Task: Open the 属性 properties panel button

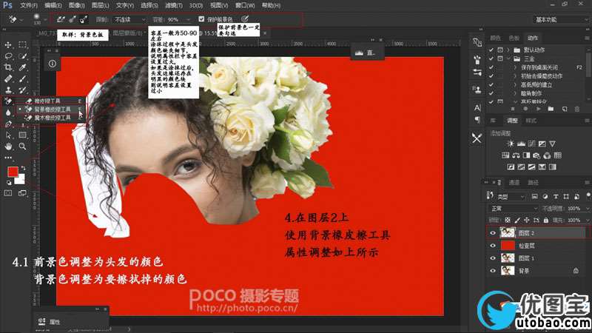Action: click(50, 322)
